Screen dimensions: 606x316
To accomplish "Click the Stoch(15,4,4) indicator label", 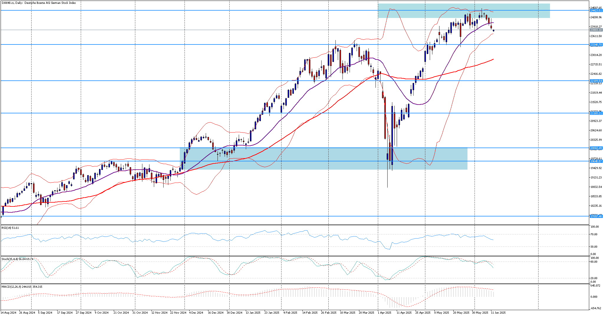I will pyautogui.click(x=17, y=259).
